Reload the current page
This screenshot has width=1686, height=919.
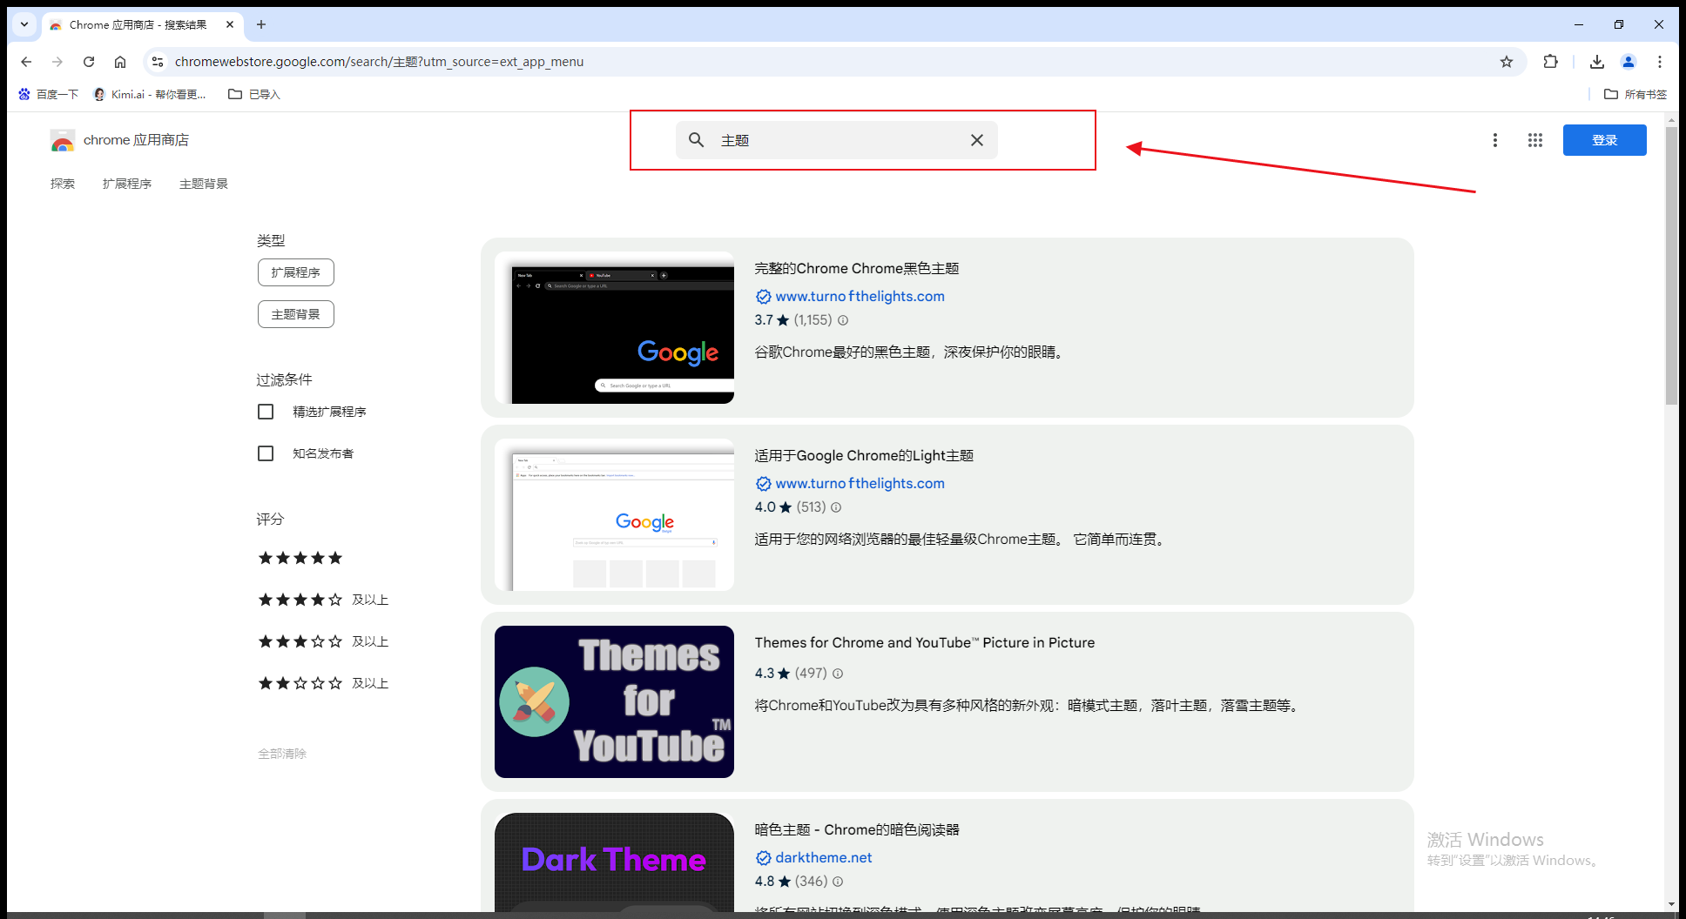pyautogui.click(x=89, y=62)
